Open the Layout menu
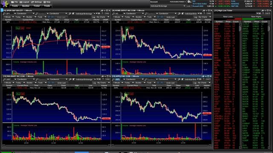273x153 pixels. (24, 2)
